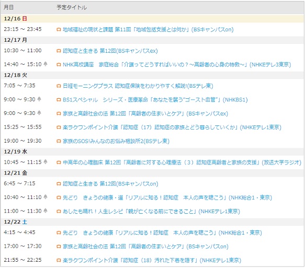Click the bell on the 家族と高齢社会の法 9:00 row
The width and height of the screenshot is (306, 268).
pos(39,113)
